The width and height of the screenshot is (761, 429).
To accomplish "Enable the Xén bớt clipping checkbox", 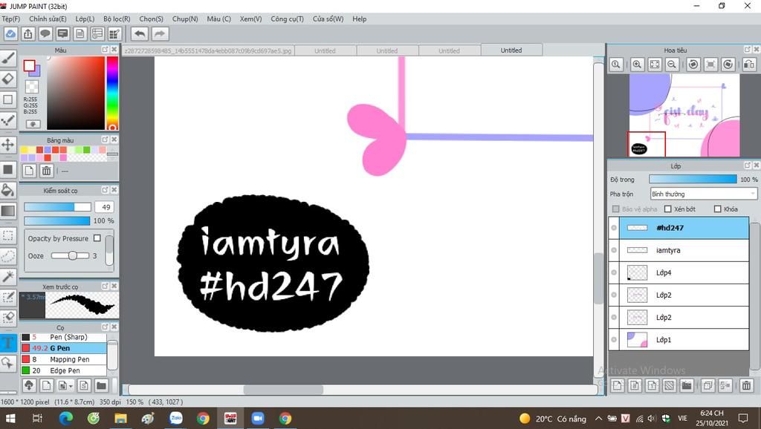I will click(668, 209).
